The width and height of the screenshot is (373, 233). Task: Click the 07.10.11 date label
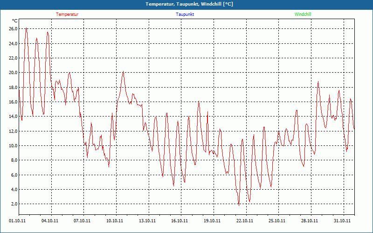(x=82, y=220)
